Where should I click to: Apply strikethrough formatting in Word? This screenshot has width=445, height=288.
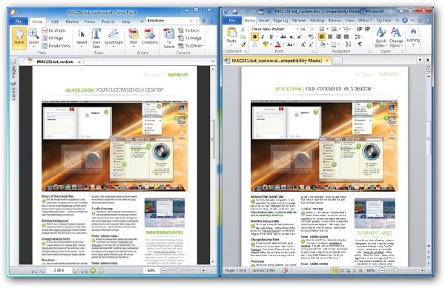coord(283,37)
